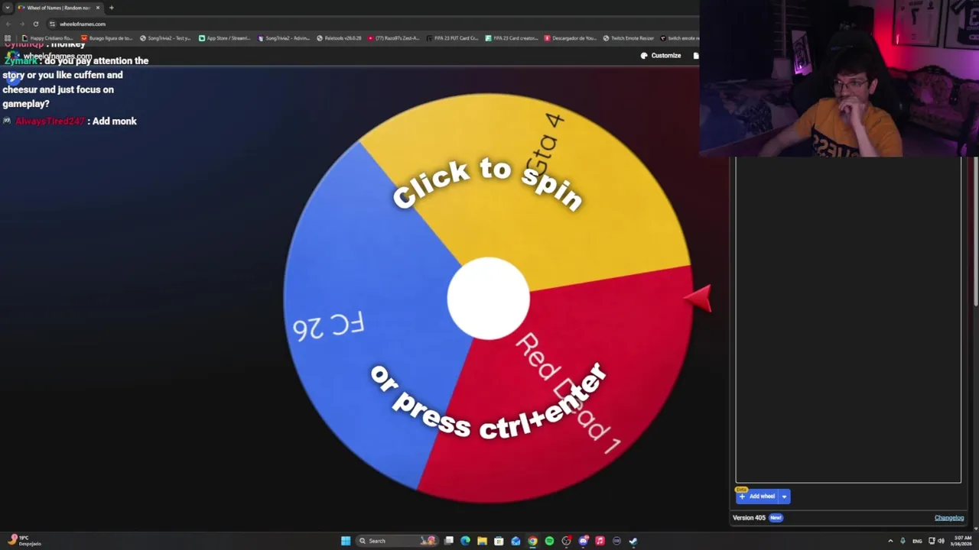Click the AlwaysTired247 chat username
This screenshot has height=550, width=979.
coord(50,121)
